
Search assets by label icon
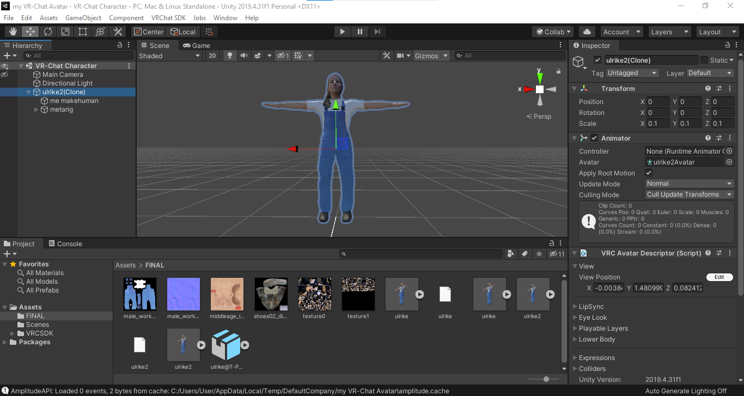click(x=525, y=254)
